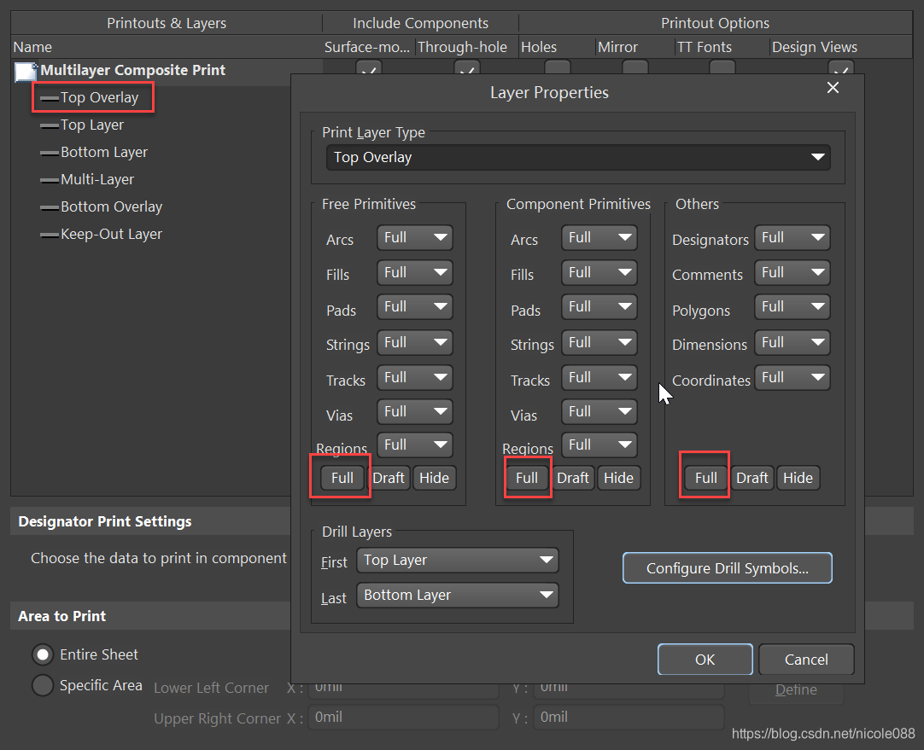Click the Lower Left Corner X field
The image size is (924, 750).
[403, 687]
